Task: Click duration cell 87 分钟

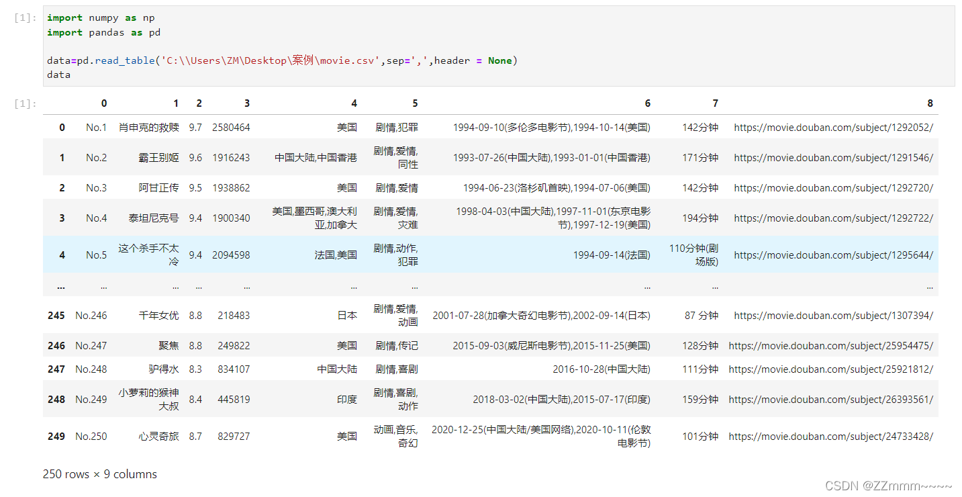Action: click(x=702, y=315)
